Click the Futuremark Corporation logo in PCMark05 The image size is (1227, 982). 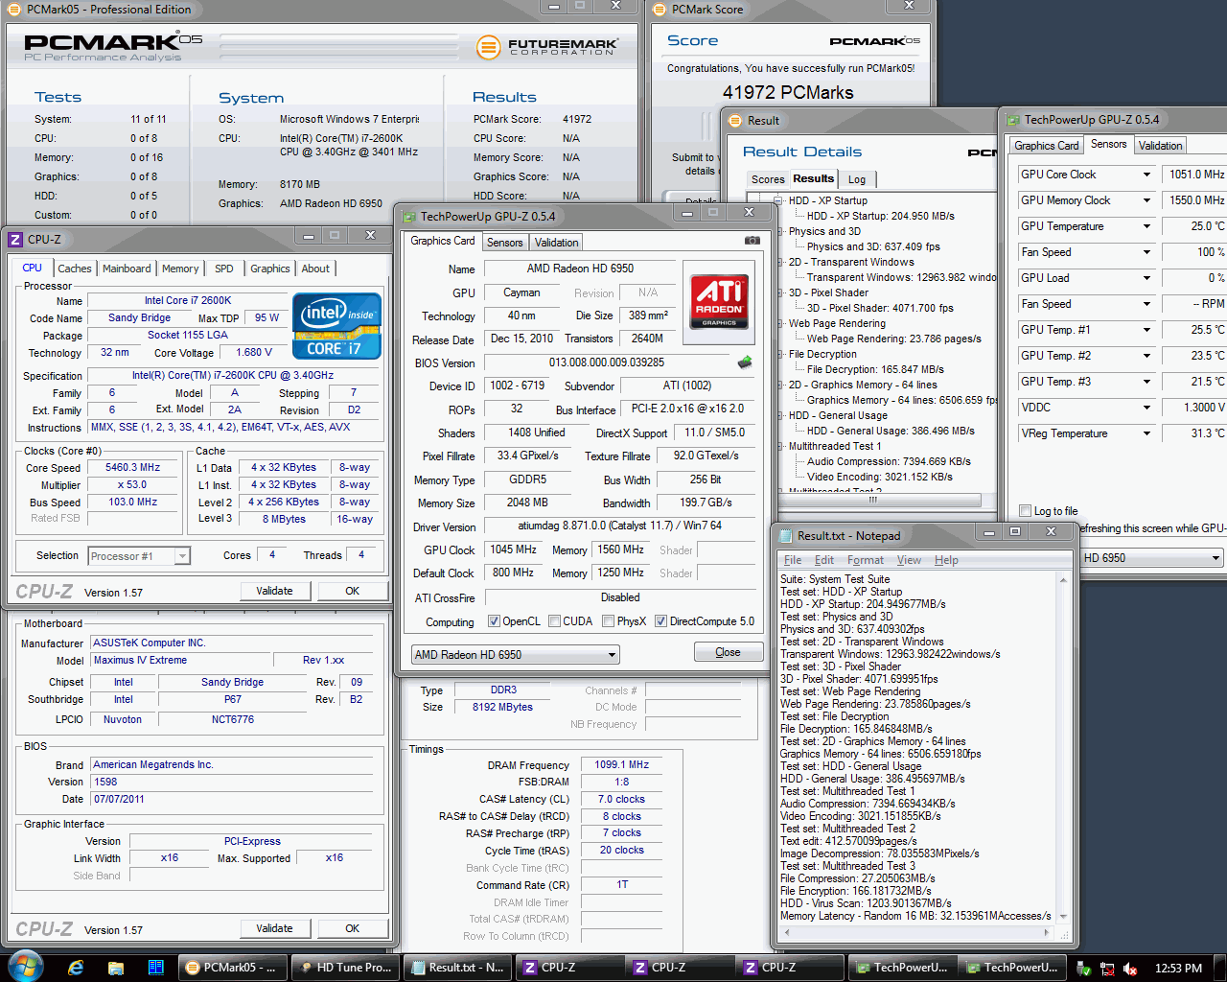[x=547, y=46]
